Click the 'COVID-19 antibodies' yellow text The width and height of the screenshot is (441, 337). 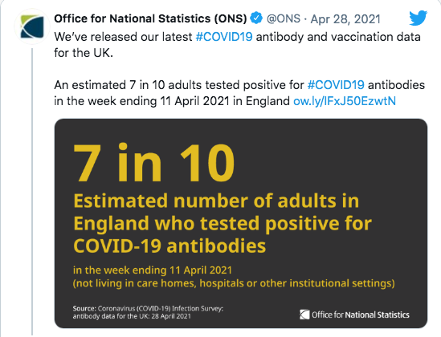169,246
